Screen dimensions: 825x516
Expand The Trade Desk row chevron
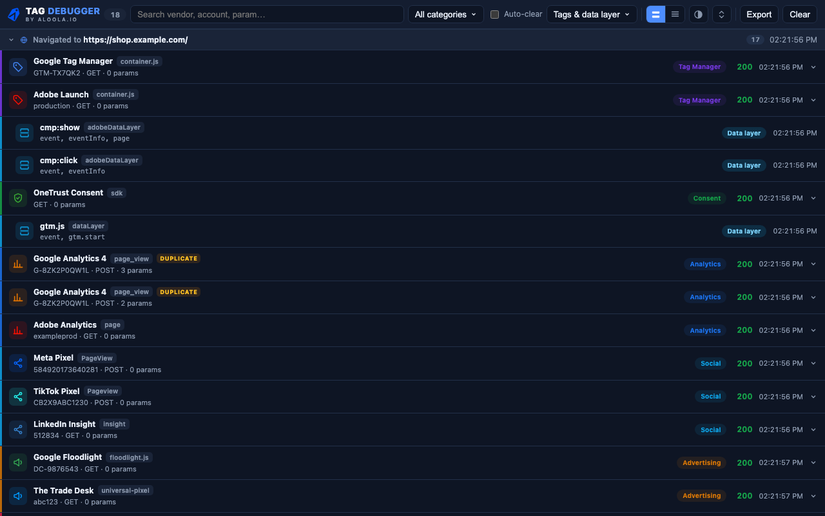click(x=813, y=496)
